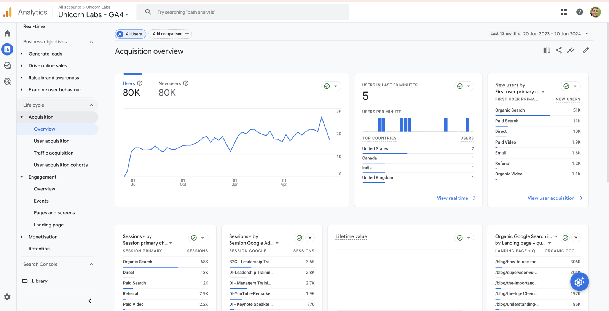Open the Reports icon in left rail
The height and width of the screenshot is (311, 609).
coord(7,49)
